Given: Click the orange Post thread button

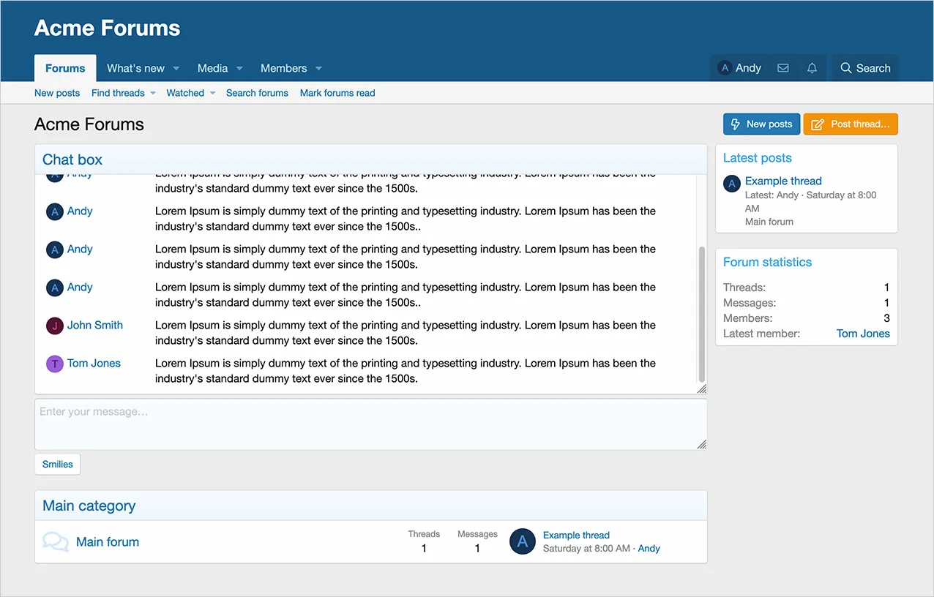Looking at the screenshot, I should tap(851, 124).
